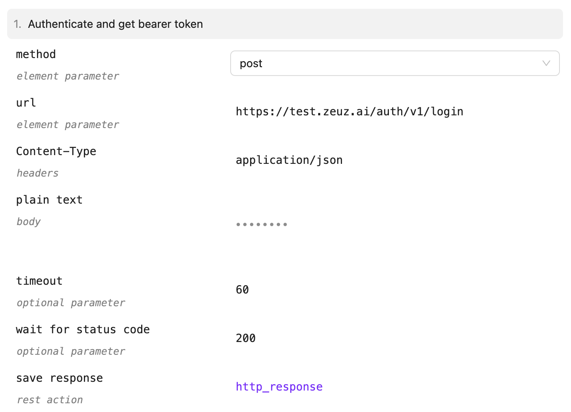Screen dimensions: 571x412
Task: Click the save response label
Action: 59,378
